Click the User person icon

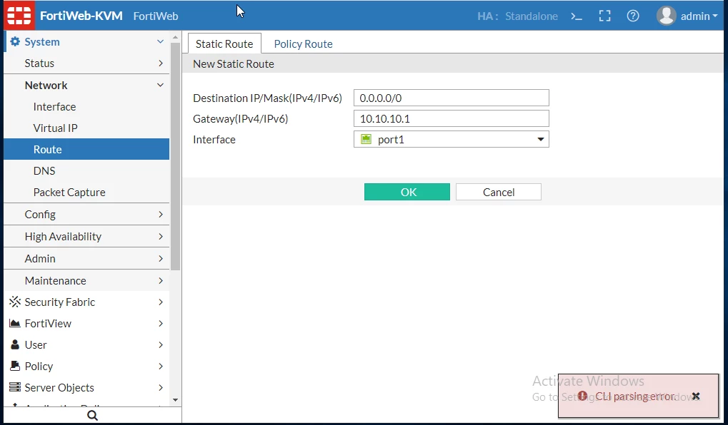click(15, 344)
